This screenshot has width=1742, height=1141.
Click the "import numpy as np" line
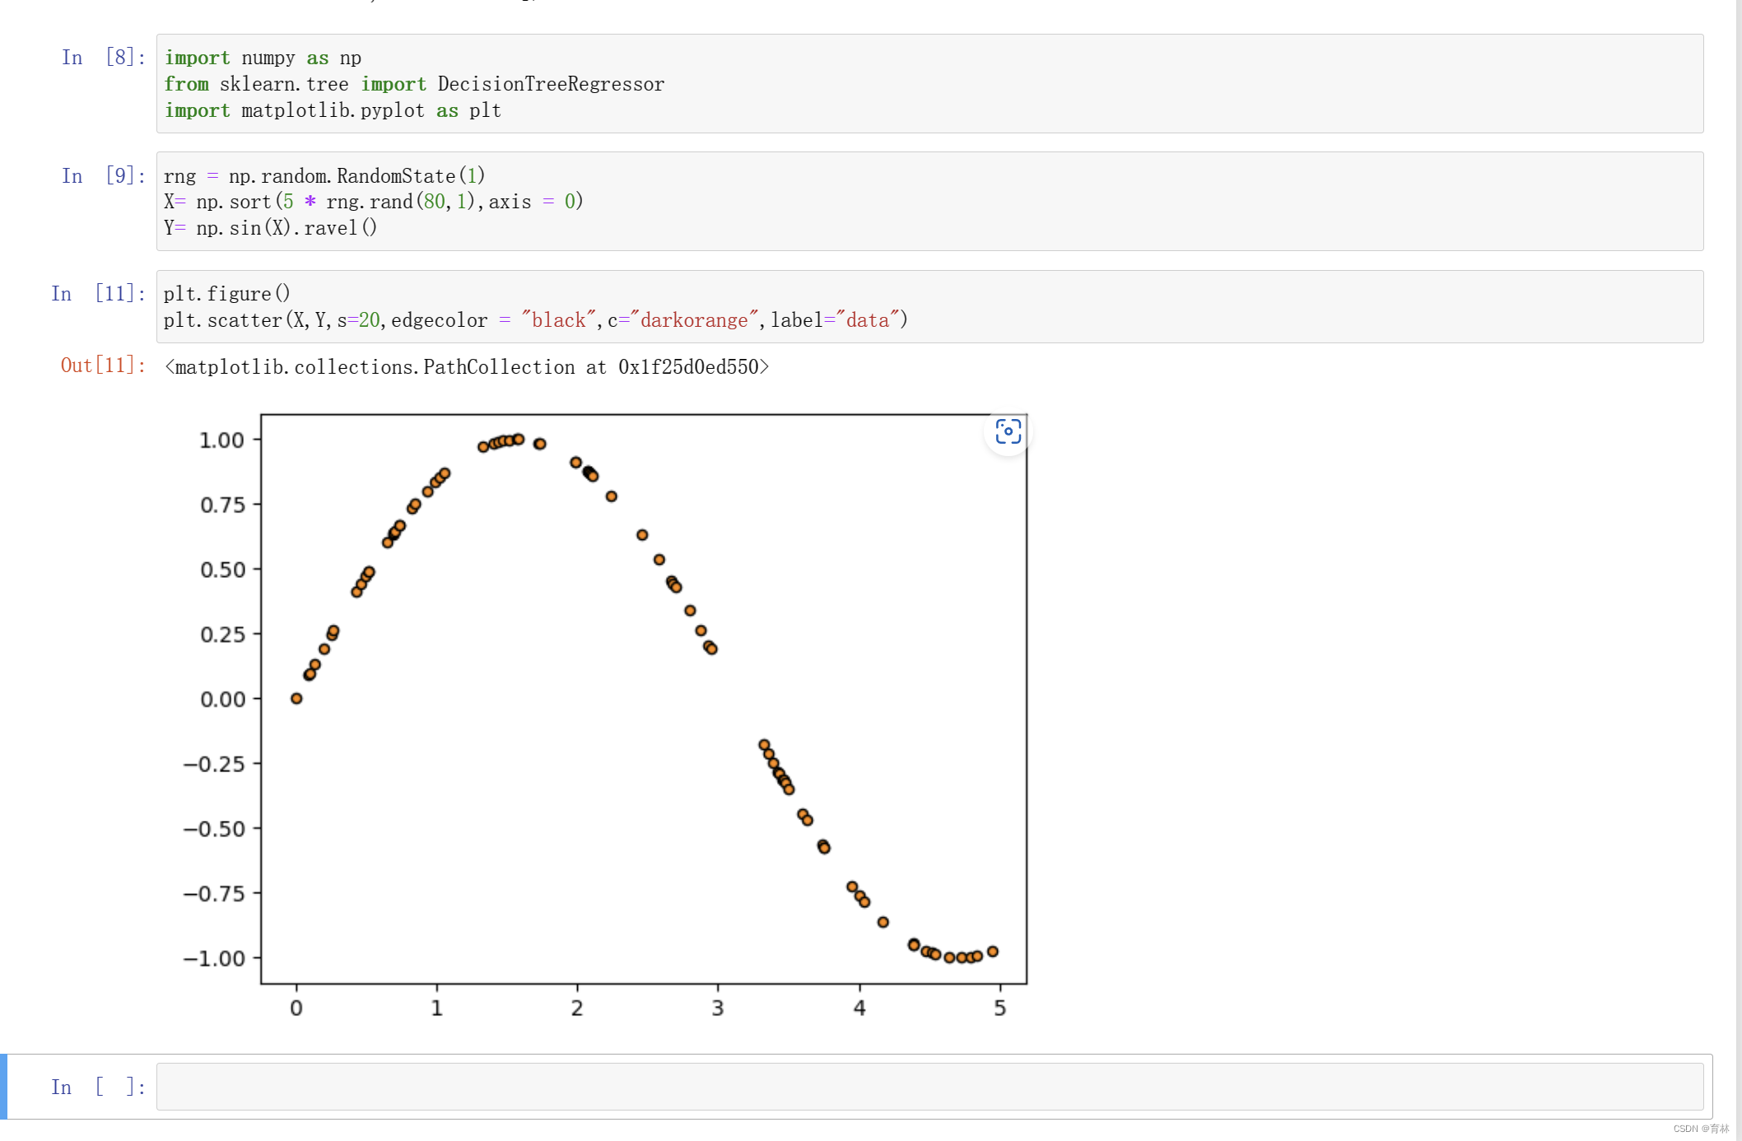click(263, 58)
